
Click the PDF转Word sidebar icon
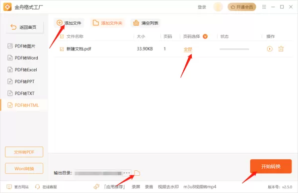coord(10,58)
